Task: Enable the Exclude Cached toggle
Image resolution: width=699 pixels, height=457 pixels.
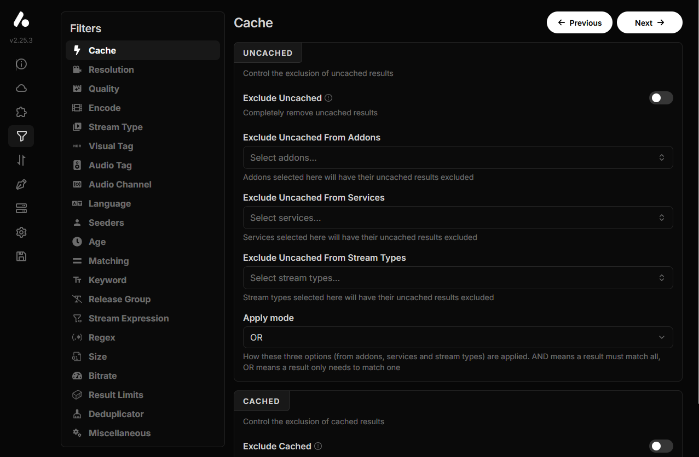Action: (661, 446)
